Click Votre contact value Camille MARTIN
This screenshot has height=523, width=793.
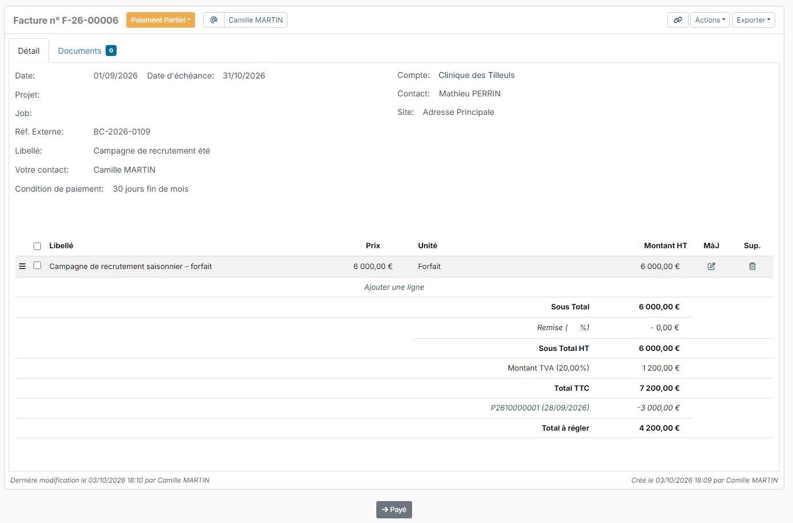[x=125, y=170]
